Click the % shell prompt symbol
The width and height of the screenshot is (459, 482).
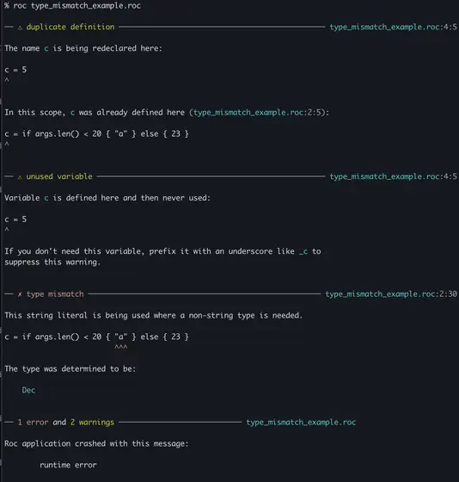(x=7, y=5)
